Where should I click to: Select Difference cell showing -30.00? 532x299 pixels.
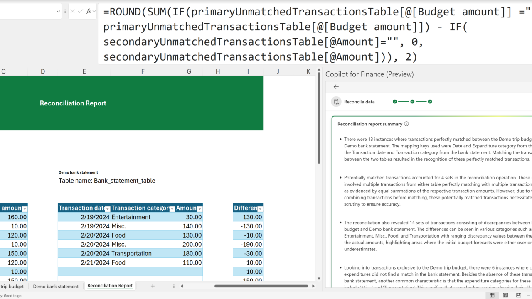click(x=248, y=254)
